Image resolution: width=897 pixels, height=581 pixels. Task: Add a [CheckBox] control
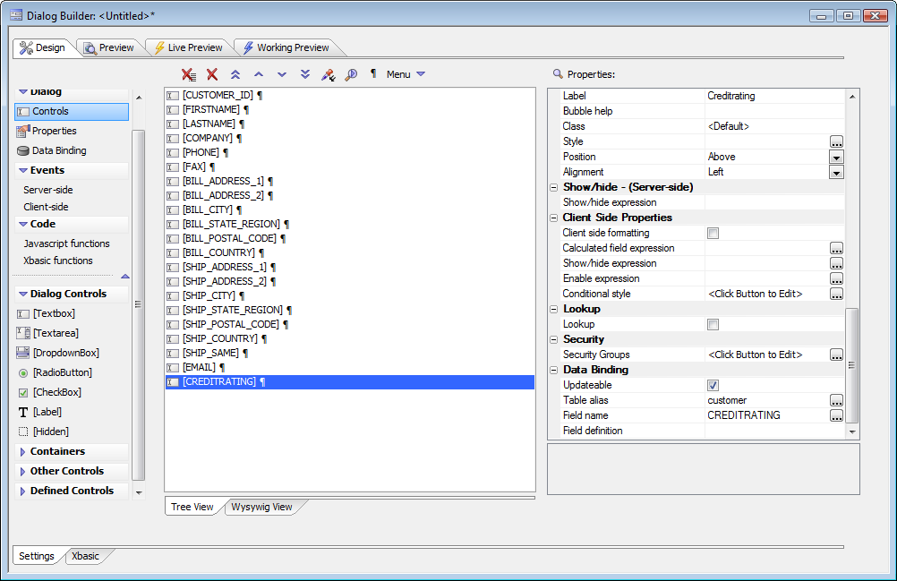coord(49,392)
